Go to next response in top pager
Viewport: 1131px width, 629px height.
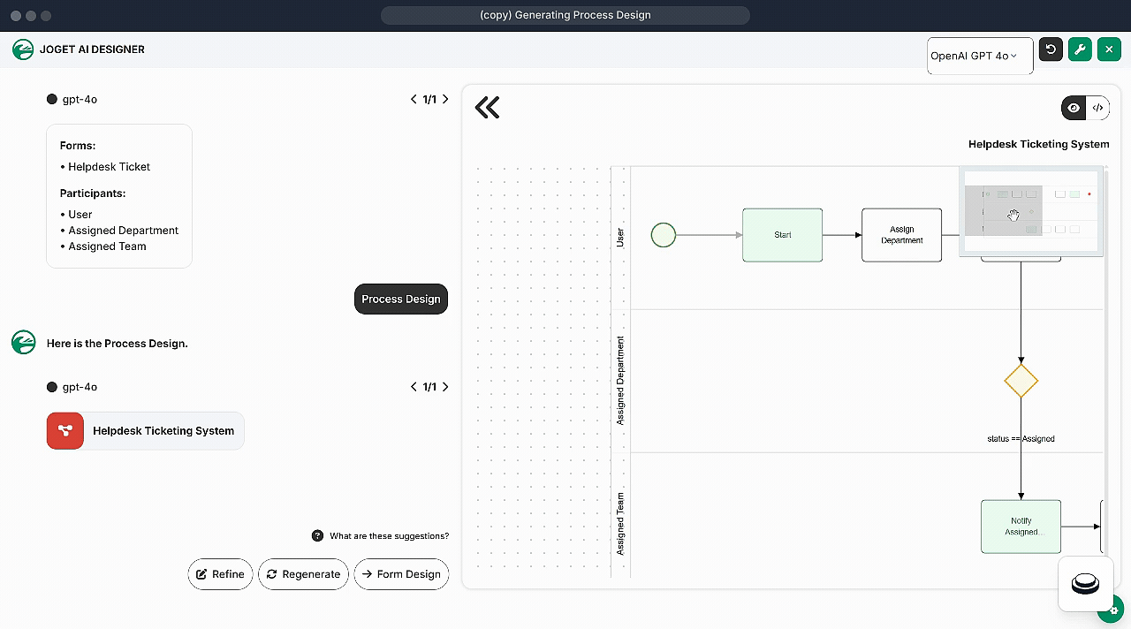[x=445, y=99]
